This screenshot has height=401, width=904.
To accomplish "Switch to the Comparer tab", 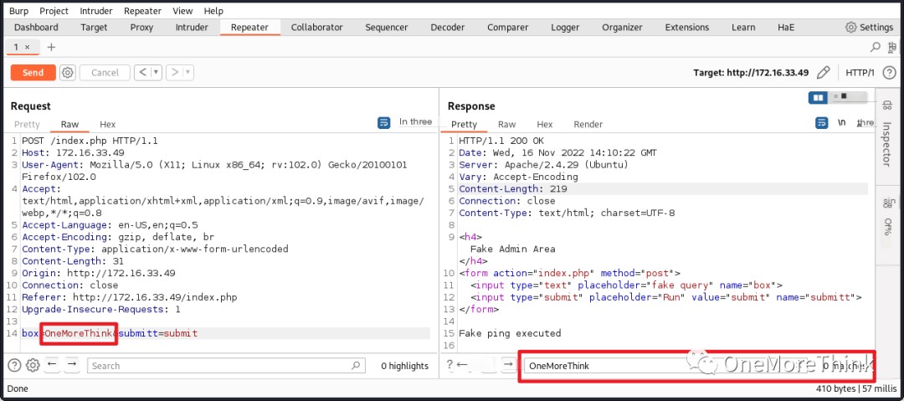I will coord(507,27).
